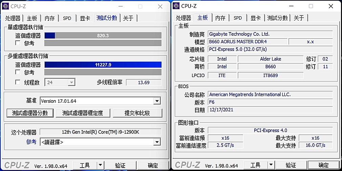Click processor name field i9-12900K
The width and height of the screenshot is (342, 171).
tap(101, 132)
